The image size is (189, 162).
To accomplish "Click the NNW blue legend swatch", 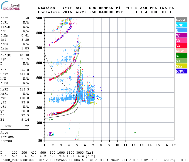I will coord(181,71).
